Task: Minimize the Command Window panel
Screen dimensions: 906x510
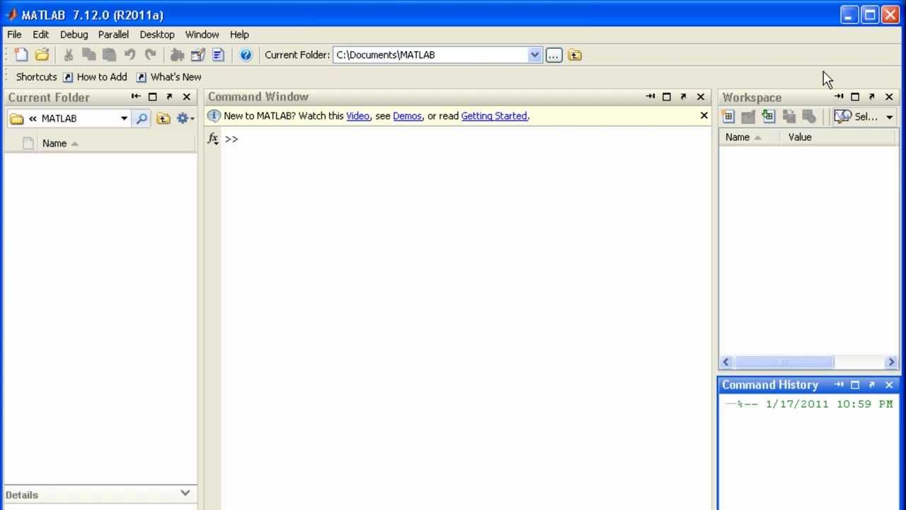Action: click(650, 97)
